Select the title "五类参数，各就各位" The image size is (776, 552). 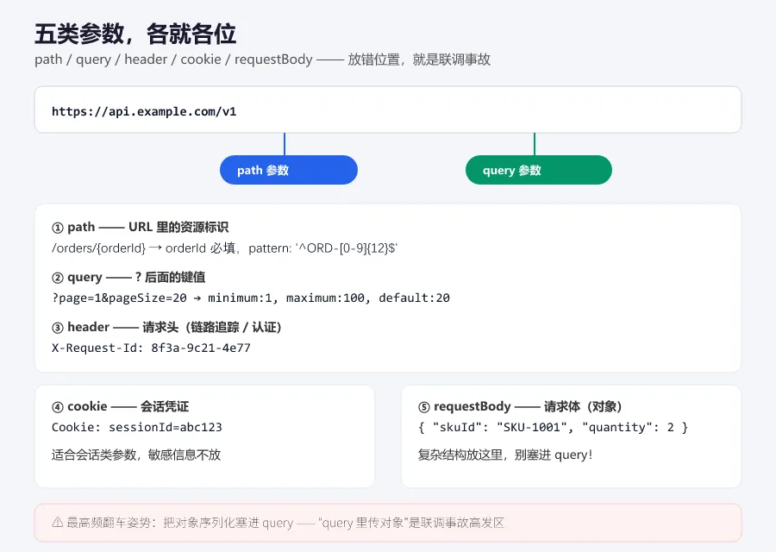click(135, 34)
